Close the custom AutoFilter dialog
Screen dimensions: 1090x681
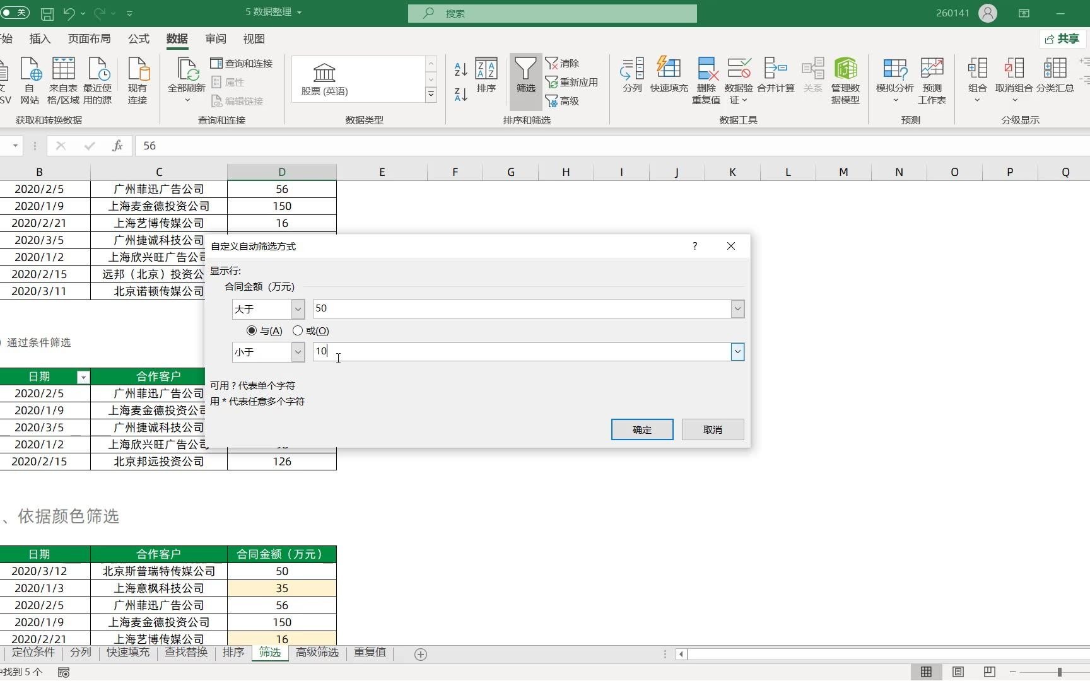coord(731,246)
